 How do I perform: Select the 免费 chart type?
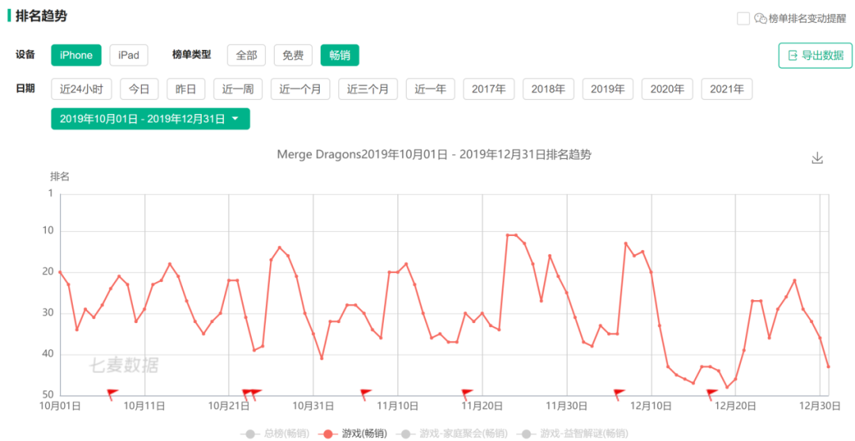pyautogui.click(x=293, y=55)
